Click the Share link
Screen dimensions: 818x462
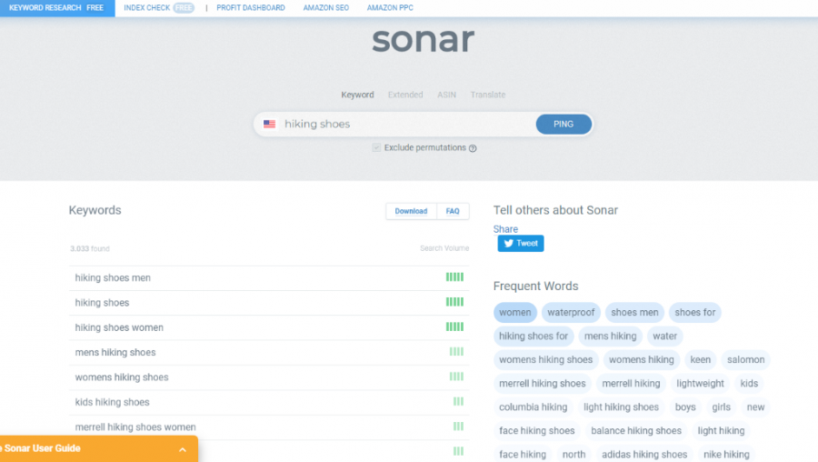click(505, 229)
